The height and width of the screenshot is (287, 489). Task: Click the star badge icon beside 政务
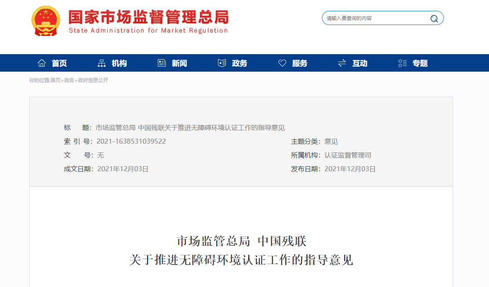pos(222,63)
